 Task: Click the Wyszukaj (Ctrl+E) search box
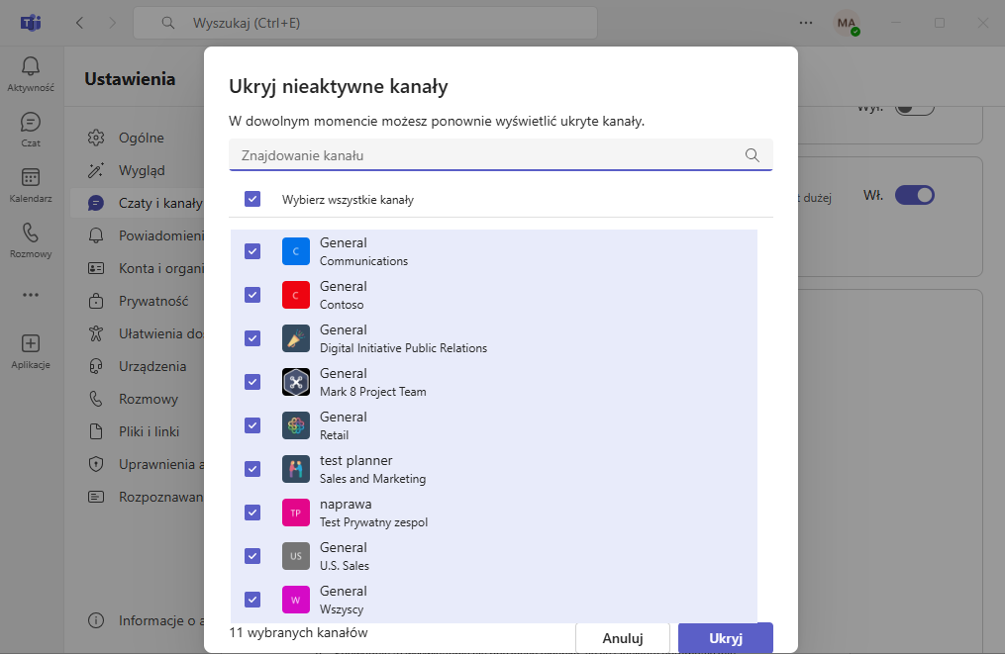pos(365,23)
